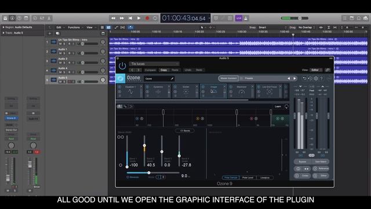Open the List Editors icon in the toolbar

point(344,18)
